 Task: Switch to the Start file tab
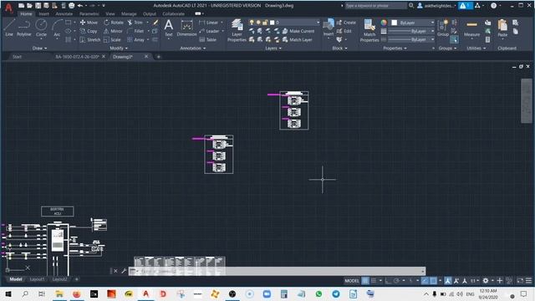pos(17,57)
